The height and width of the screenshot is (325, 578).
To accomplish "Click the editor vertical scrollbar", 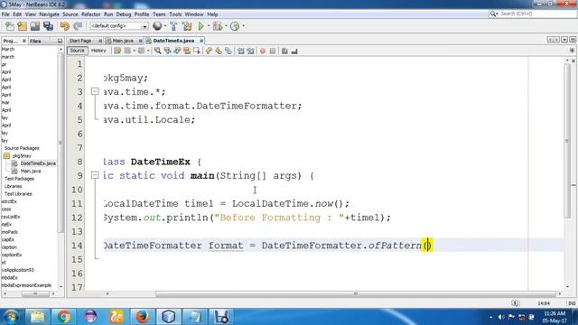I will click(x=567, y=141).
